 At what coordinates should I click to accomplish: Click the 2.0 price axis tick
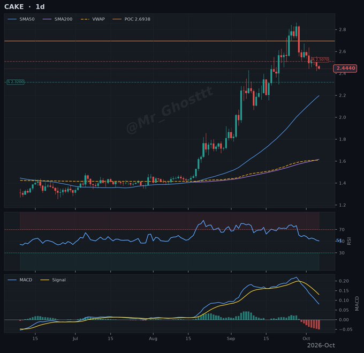pos(343,117)
